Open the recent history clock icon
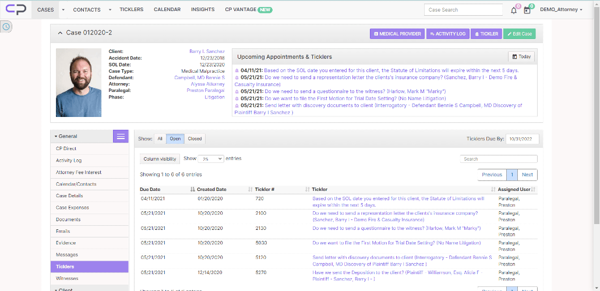 click(x=6, y=26)
